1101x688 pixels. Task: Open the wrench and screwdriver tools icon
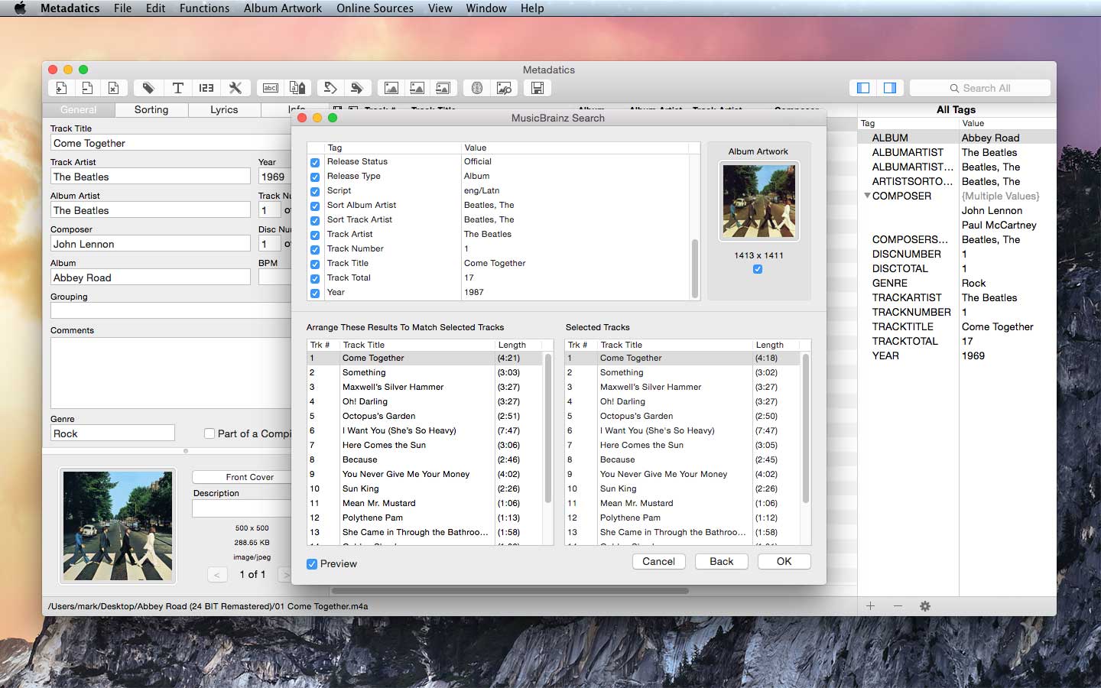click(235, 88)
